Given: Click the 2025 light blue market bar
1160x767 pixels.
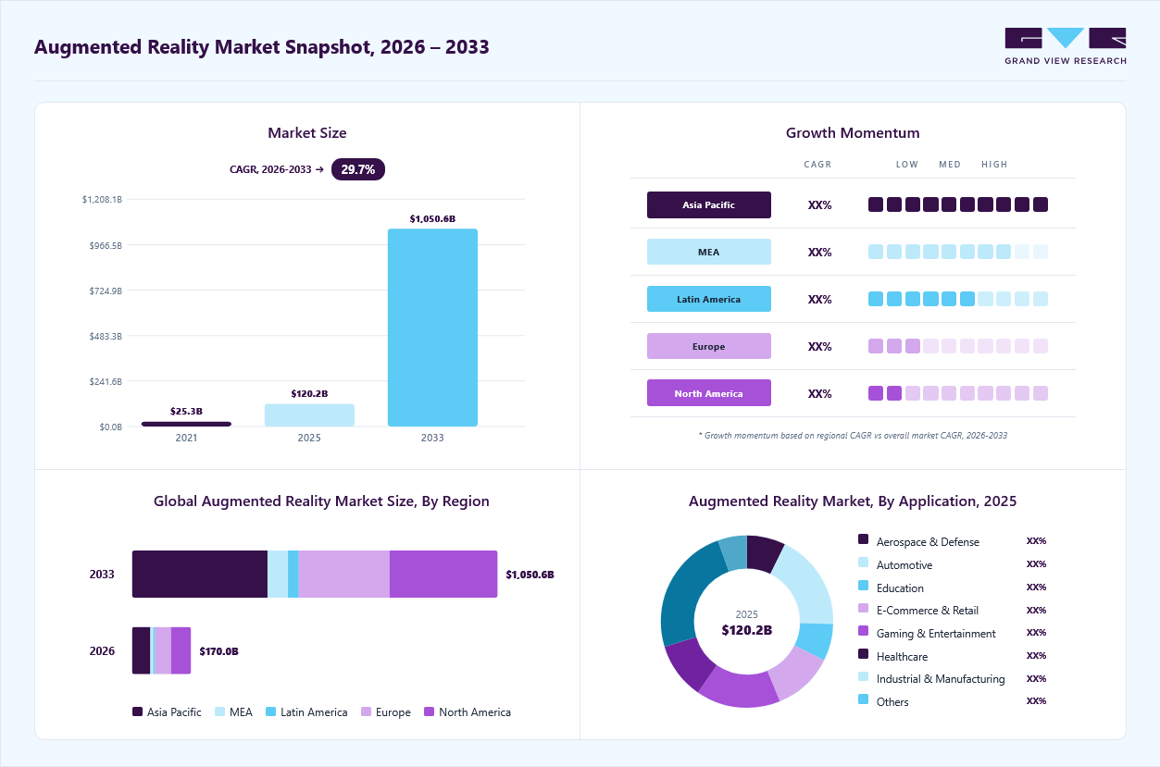Looking at the screenshot, I should point(309,415).
